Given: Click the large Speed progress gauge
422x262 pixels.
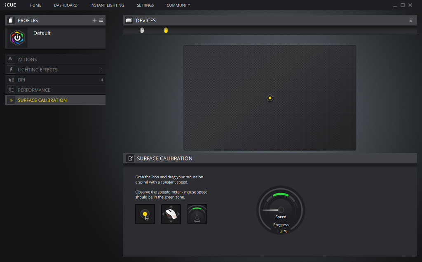Looking at the screenshot, I should coord(281,210).
